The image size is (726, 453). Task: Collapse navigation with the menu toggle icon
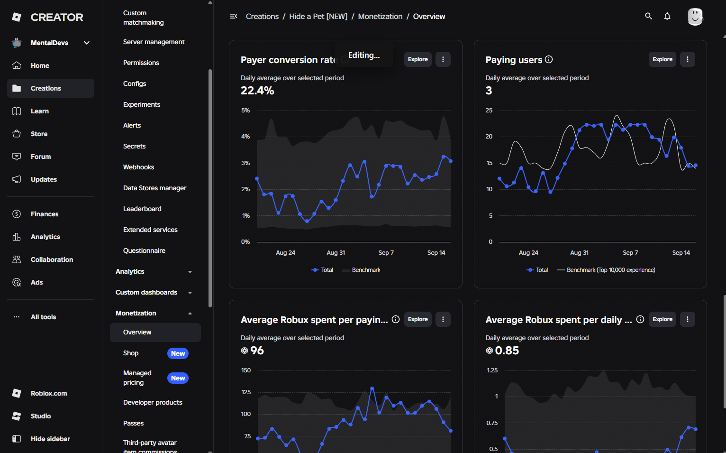tap(233, 16)
